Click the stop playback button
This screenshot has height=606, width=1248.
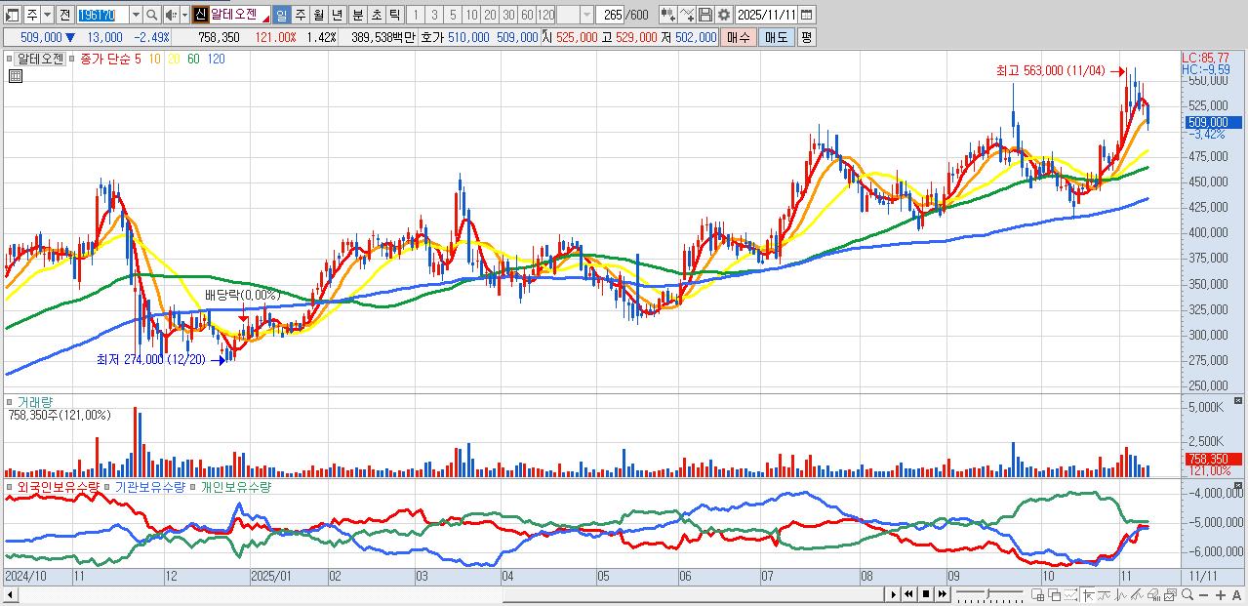click(926, 594)
